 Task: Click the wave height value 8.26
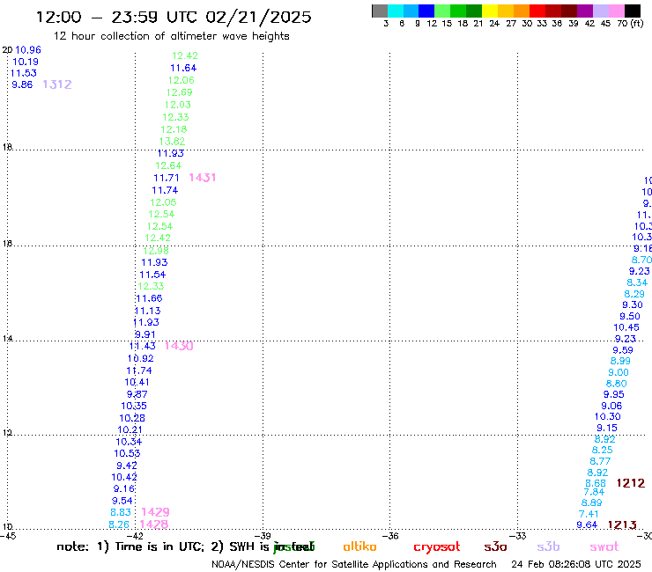click(119, 525)
